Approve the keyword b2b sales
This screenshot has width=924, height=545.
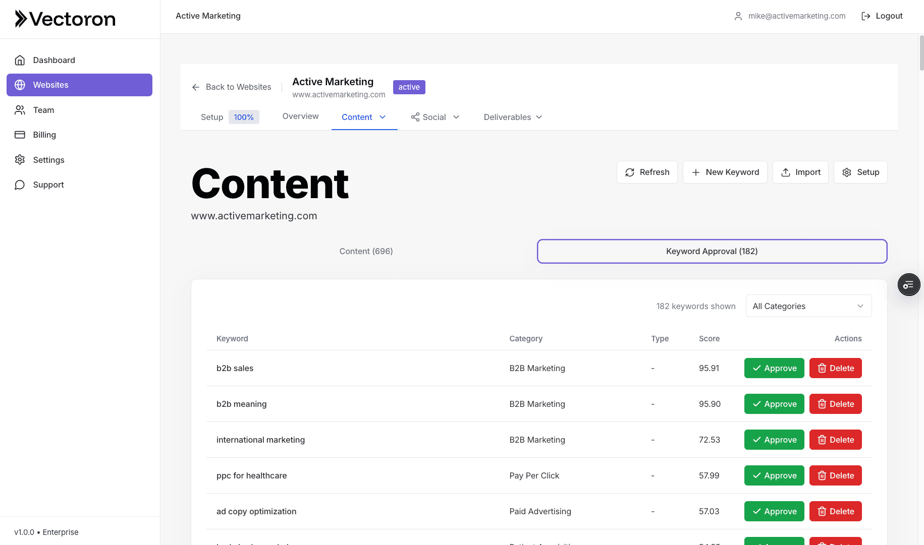tap(774, 368)
